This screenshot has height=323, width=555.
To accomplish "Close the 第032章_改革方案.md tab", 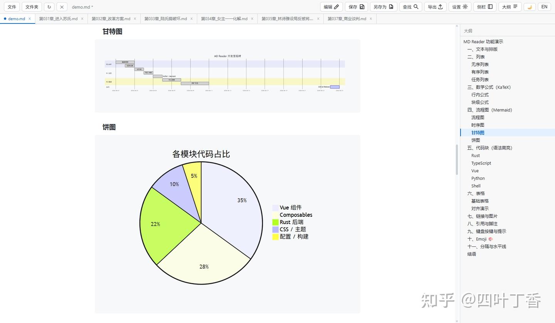I will [x=135, y=18].
